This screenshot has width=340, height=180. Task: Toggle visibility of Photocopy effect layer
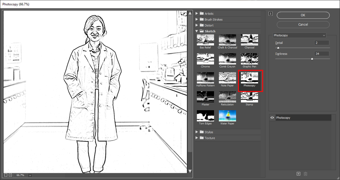pyautogui.click(x=272, y=118)
